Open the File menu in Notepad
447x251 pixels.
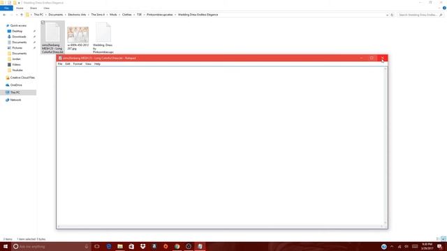tap(60, 64)
